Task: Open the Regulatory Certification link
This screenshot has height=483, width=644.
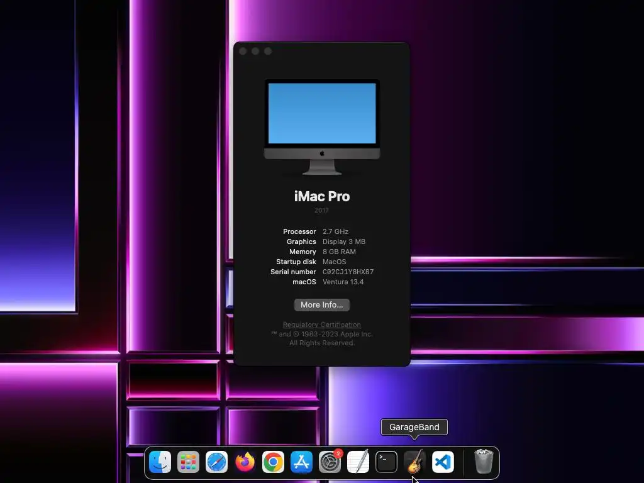Action: pyautogui.click(x=321, y=325)
